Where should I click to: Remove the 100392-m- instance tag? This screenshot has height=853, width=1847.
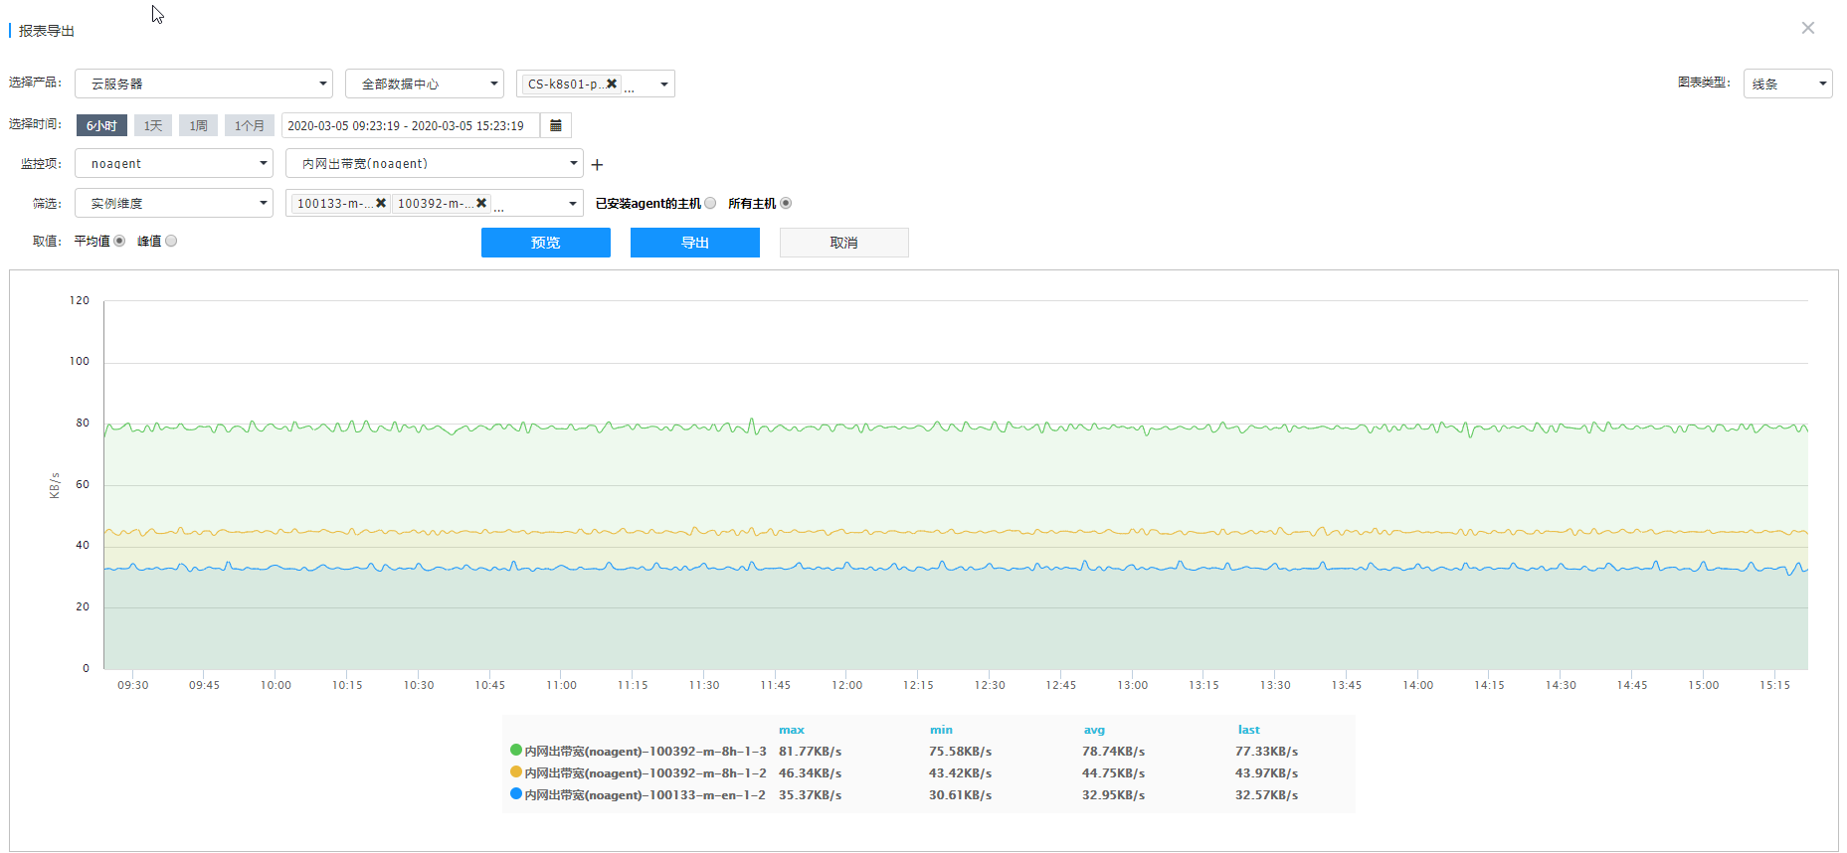coord(481,203)
